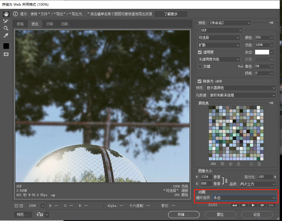This screenshot has width=282, height=221.
Task: Click the 记住 button
Action: pyautogui.click(x=257, y=214)
